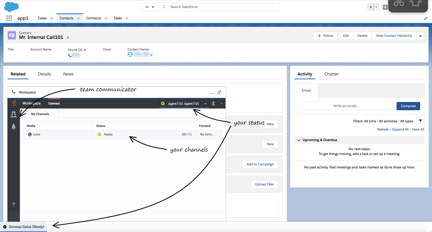Open the notifications bell in Workspace sidebar
The image size is (432, 232).
click(x=14, y=126)
